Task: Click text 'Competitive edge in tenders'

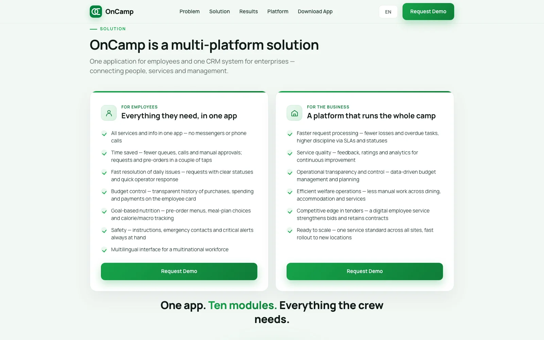Action: (363, 215)
